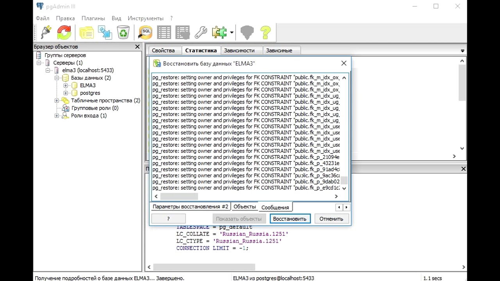
Task: Click the filtered data view toolbar icon
Action: click(x=182, y=32)
